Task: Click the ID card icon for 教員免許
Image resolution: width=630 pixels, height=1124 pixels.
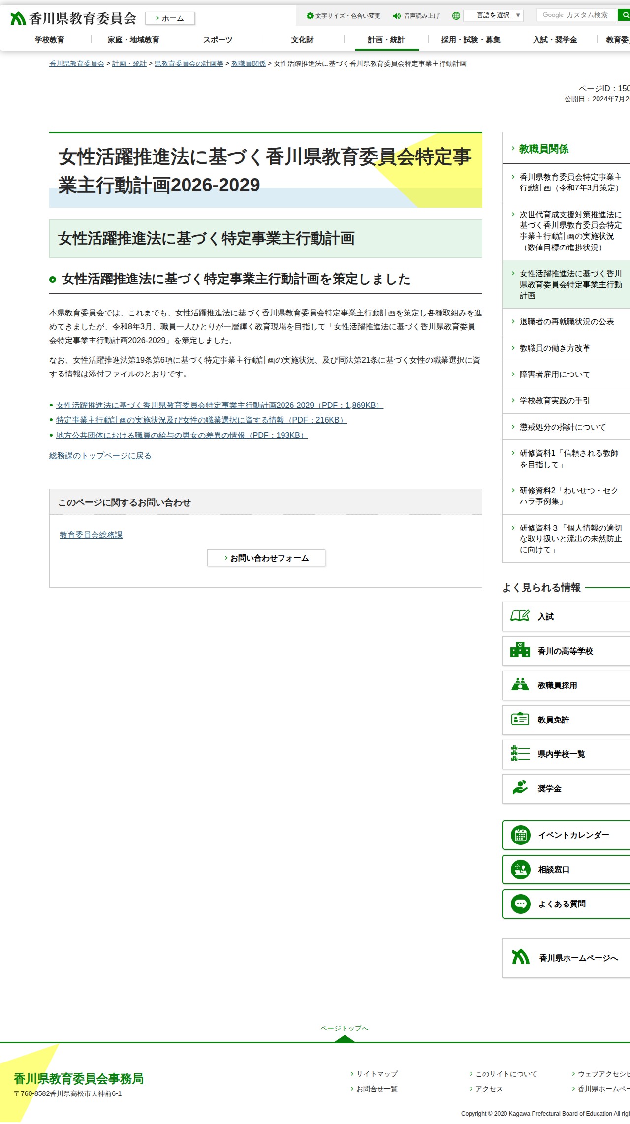Action: (520, 719)
